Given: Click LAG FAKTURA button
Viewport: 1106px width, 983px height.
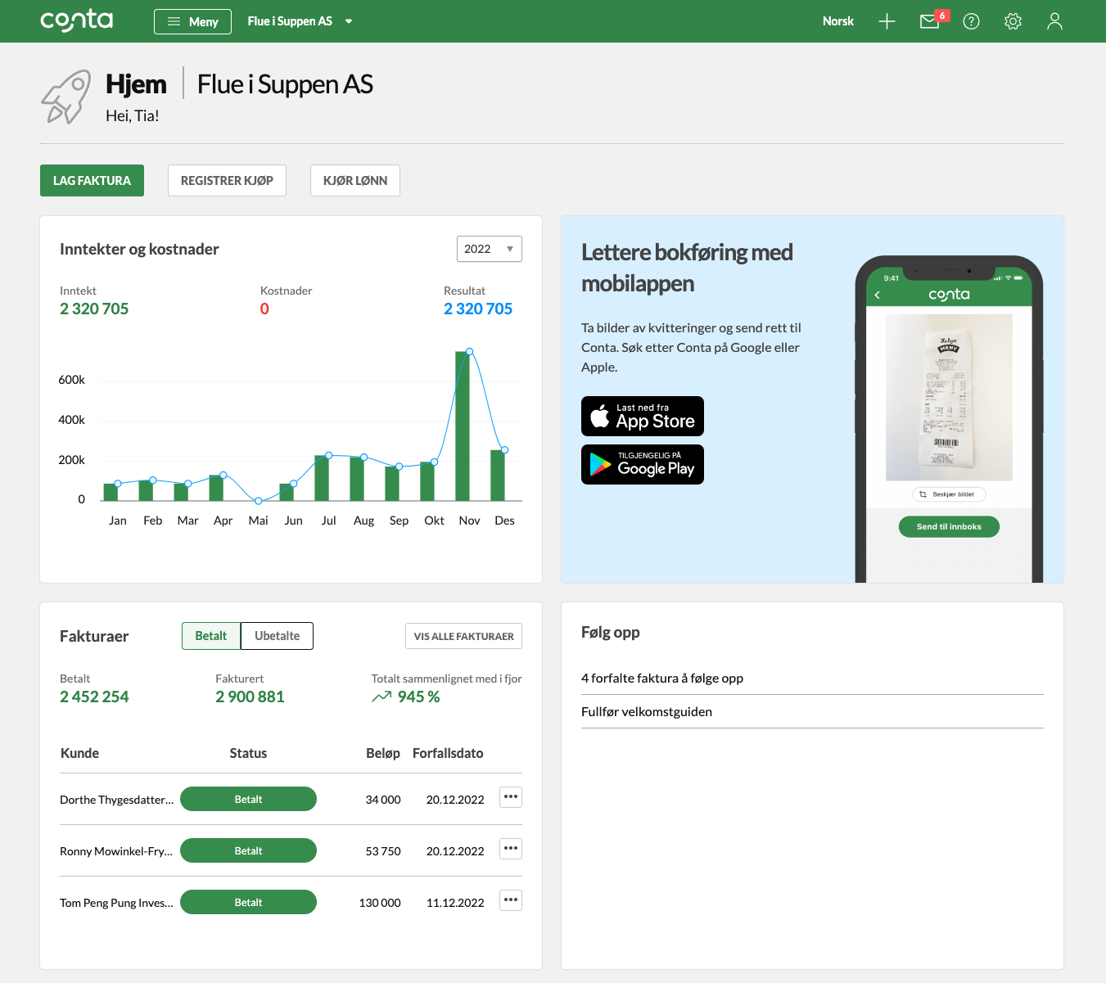Looking at the screenshot, I should [x=92, y=180].
